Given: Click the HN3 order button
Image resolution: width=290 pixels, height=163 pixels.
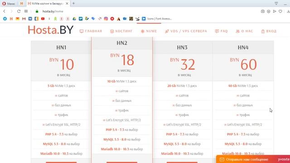Looking at the screenshot, I should tap(182, 163).
